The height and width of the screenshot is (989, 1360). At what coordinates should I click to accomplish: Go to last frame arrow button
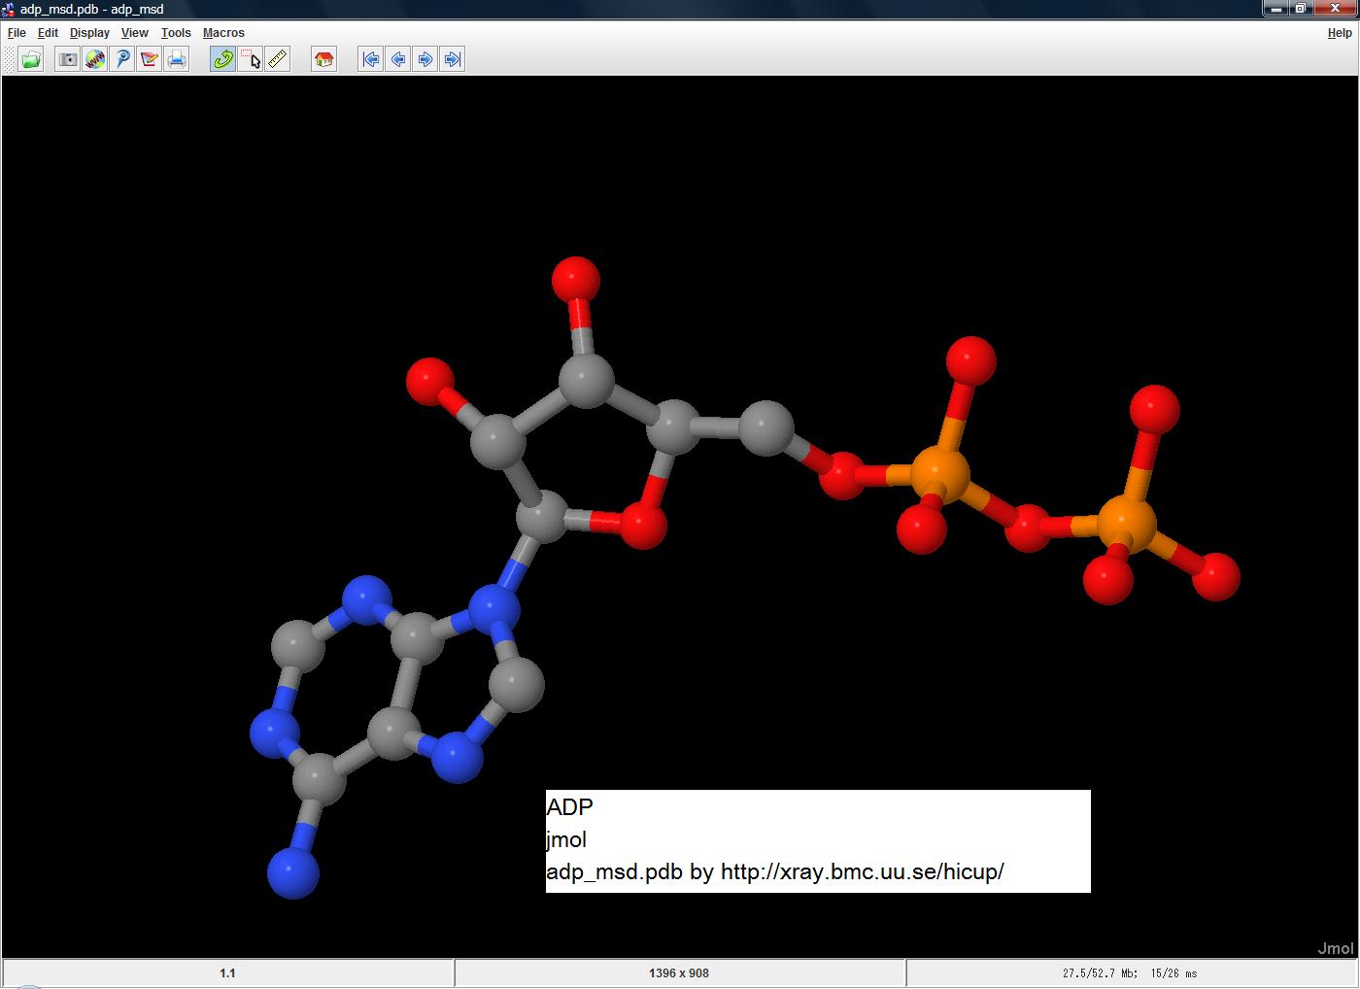pos(452,59)
